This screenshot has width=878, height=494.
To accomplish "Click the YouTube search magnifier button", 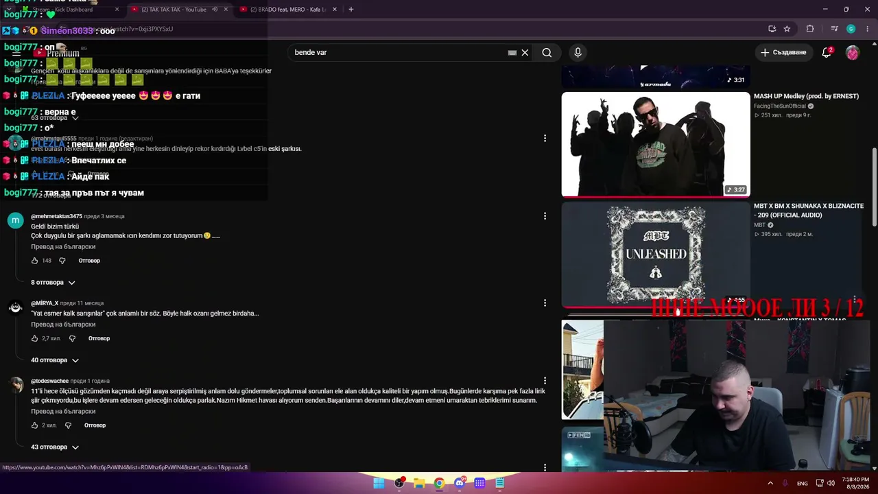I will tap(547, 52).
